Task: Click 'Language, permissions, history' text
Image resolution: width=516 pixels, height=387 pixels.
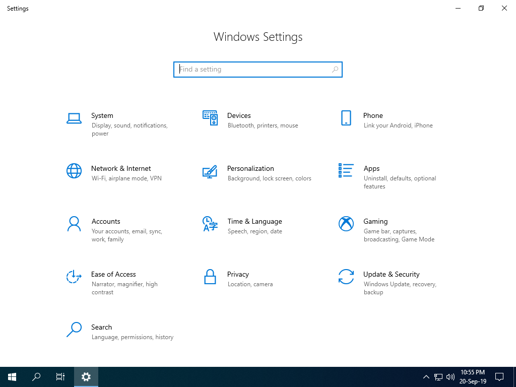Action: click(133, 337)
